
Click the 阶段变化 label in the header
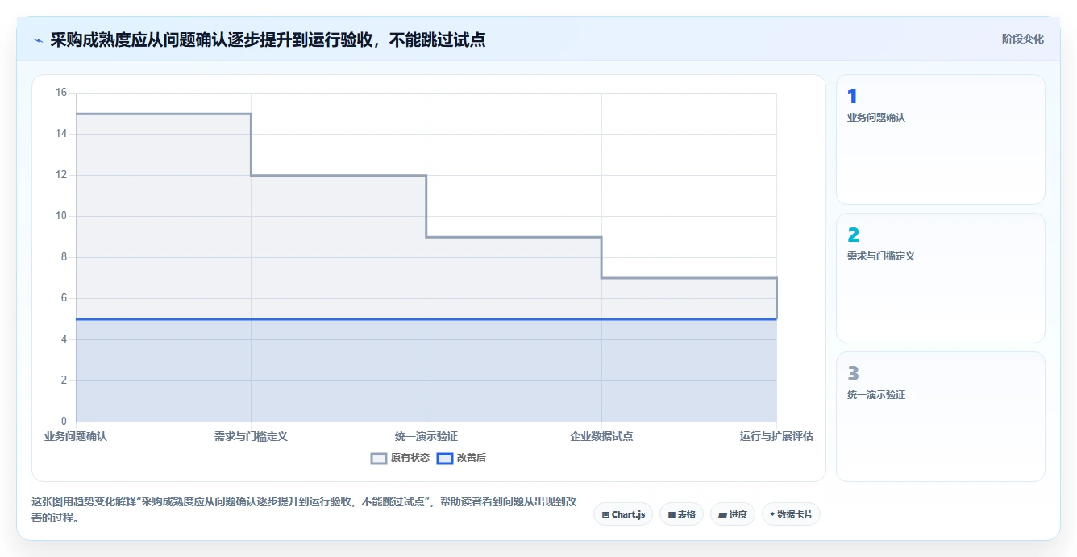point(1022,39)
